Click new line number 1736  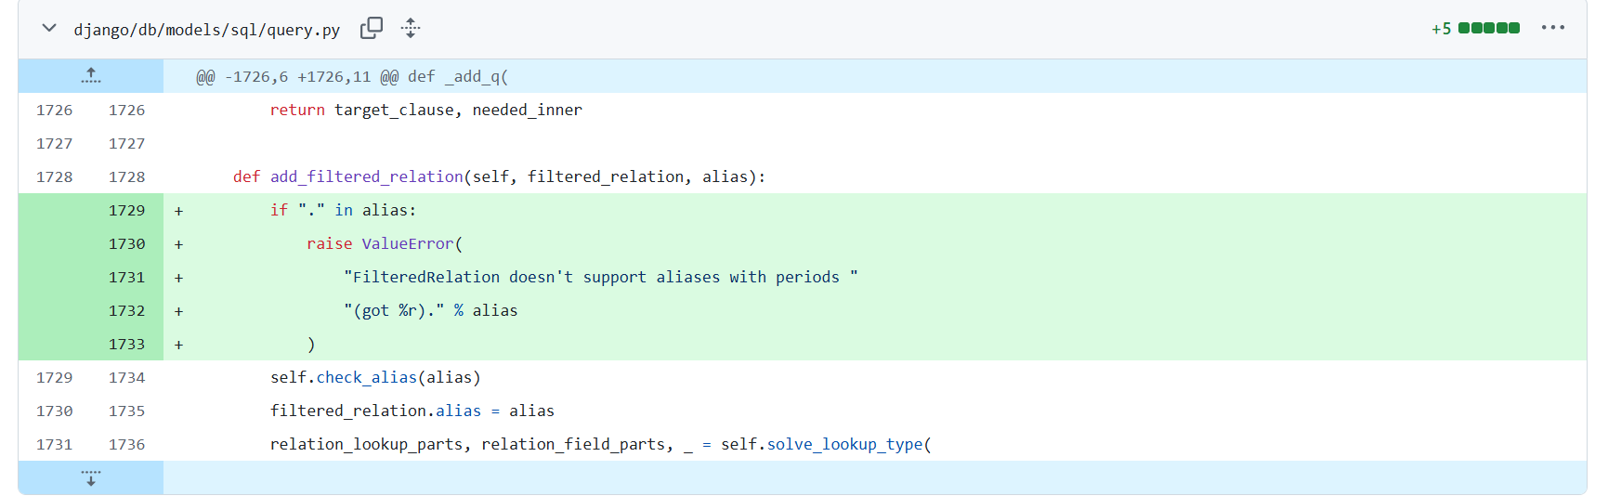point(126,445)
